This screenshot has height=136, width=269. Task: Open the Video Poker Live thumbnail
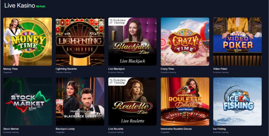[x=237, y=42]
